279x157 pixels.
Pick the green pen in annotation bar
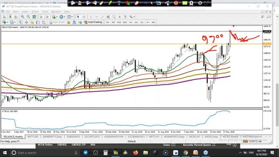110,3
